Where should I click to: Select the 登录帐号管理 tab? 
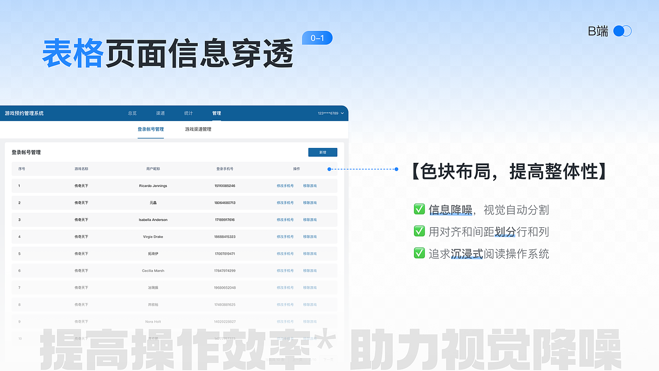(151, 129)
